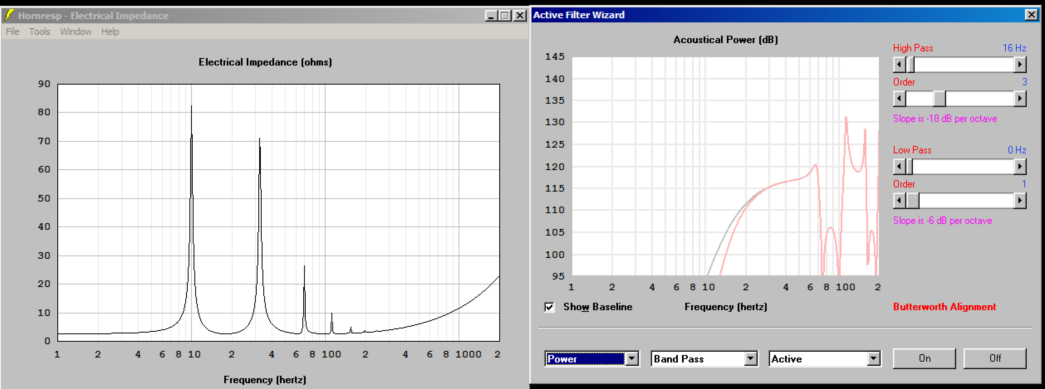Viewport: 1045px width, 389px height.
Task: Click the Slope is -6 dB per octave text
Action: pos(942,221)
